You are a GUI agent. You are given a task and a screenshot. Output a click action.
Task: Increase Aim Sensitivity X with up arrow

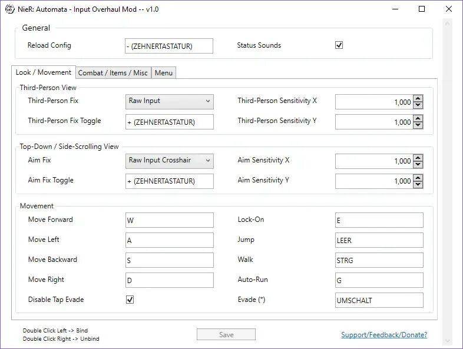[418, 157]
